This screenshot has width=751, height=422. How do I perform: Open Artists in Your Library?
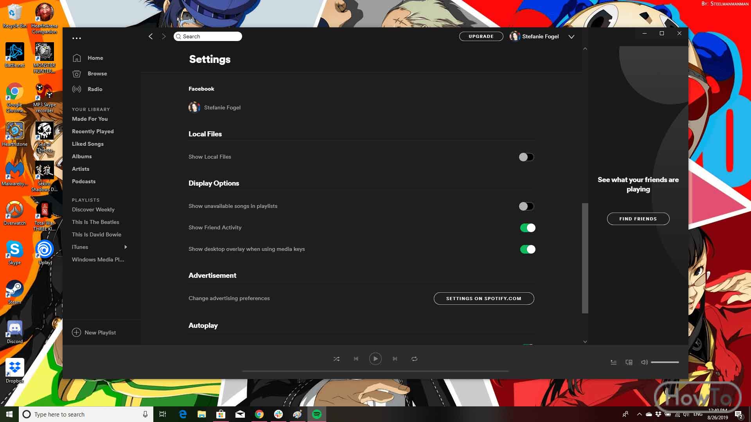coord(81,169)
